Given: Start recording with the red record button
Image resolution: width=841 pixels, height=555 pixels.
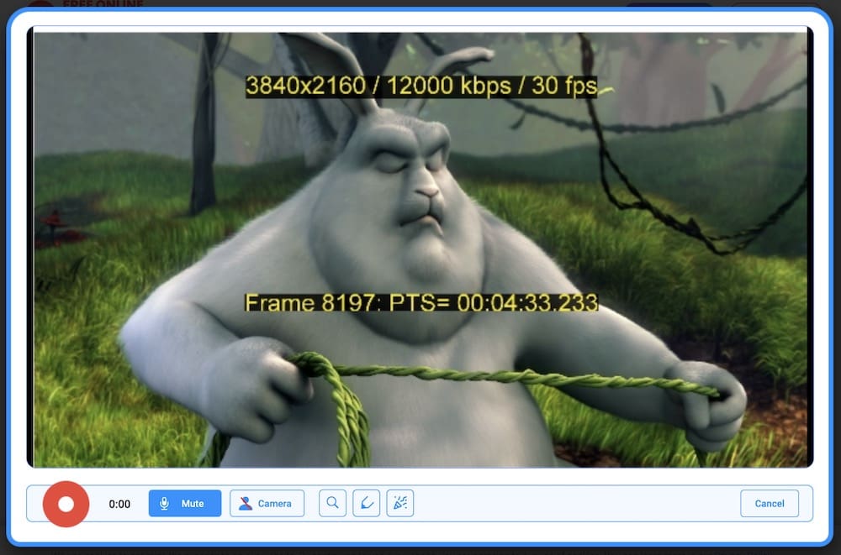Looking at the screenshot, I should pos(66,504).
